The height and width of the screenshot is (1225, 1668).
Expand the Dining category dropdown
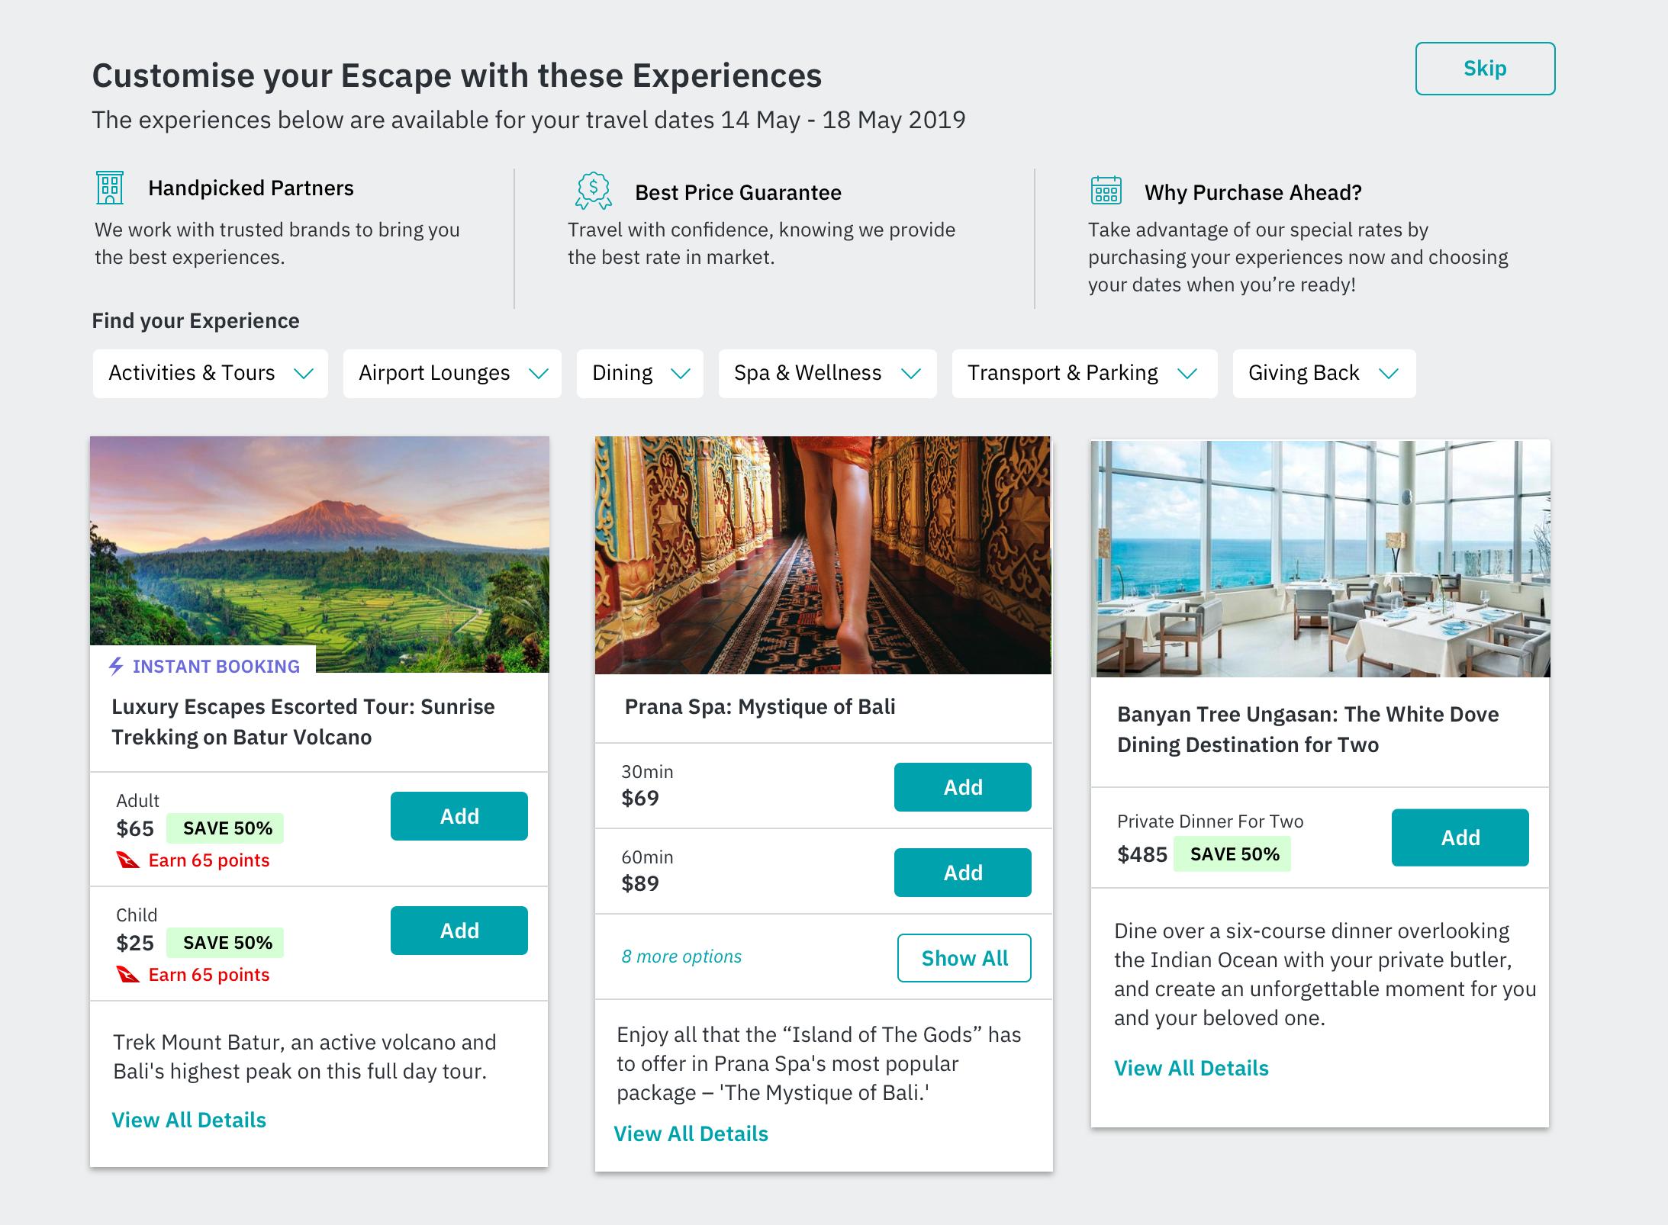(x=640, y=373)
